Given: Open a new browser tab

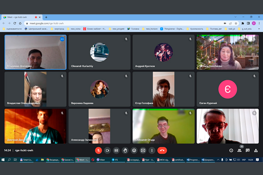Looking at the screenshot, I should coord(46,17).
